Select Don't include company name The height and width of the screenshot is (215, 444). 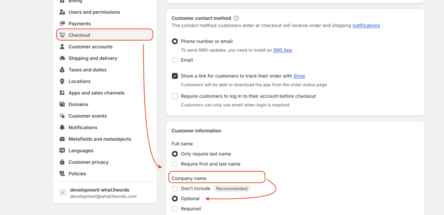(x=175, y=188)
